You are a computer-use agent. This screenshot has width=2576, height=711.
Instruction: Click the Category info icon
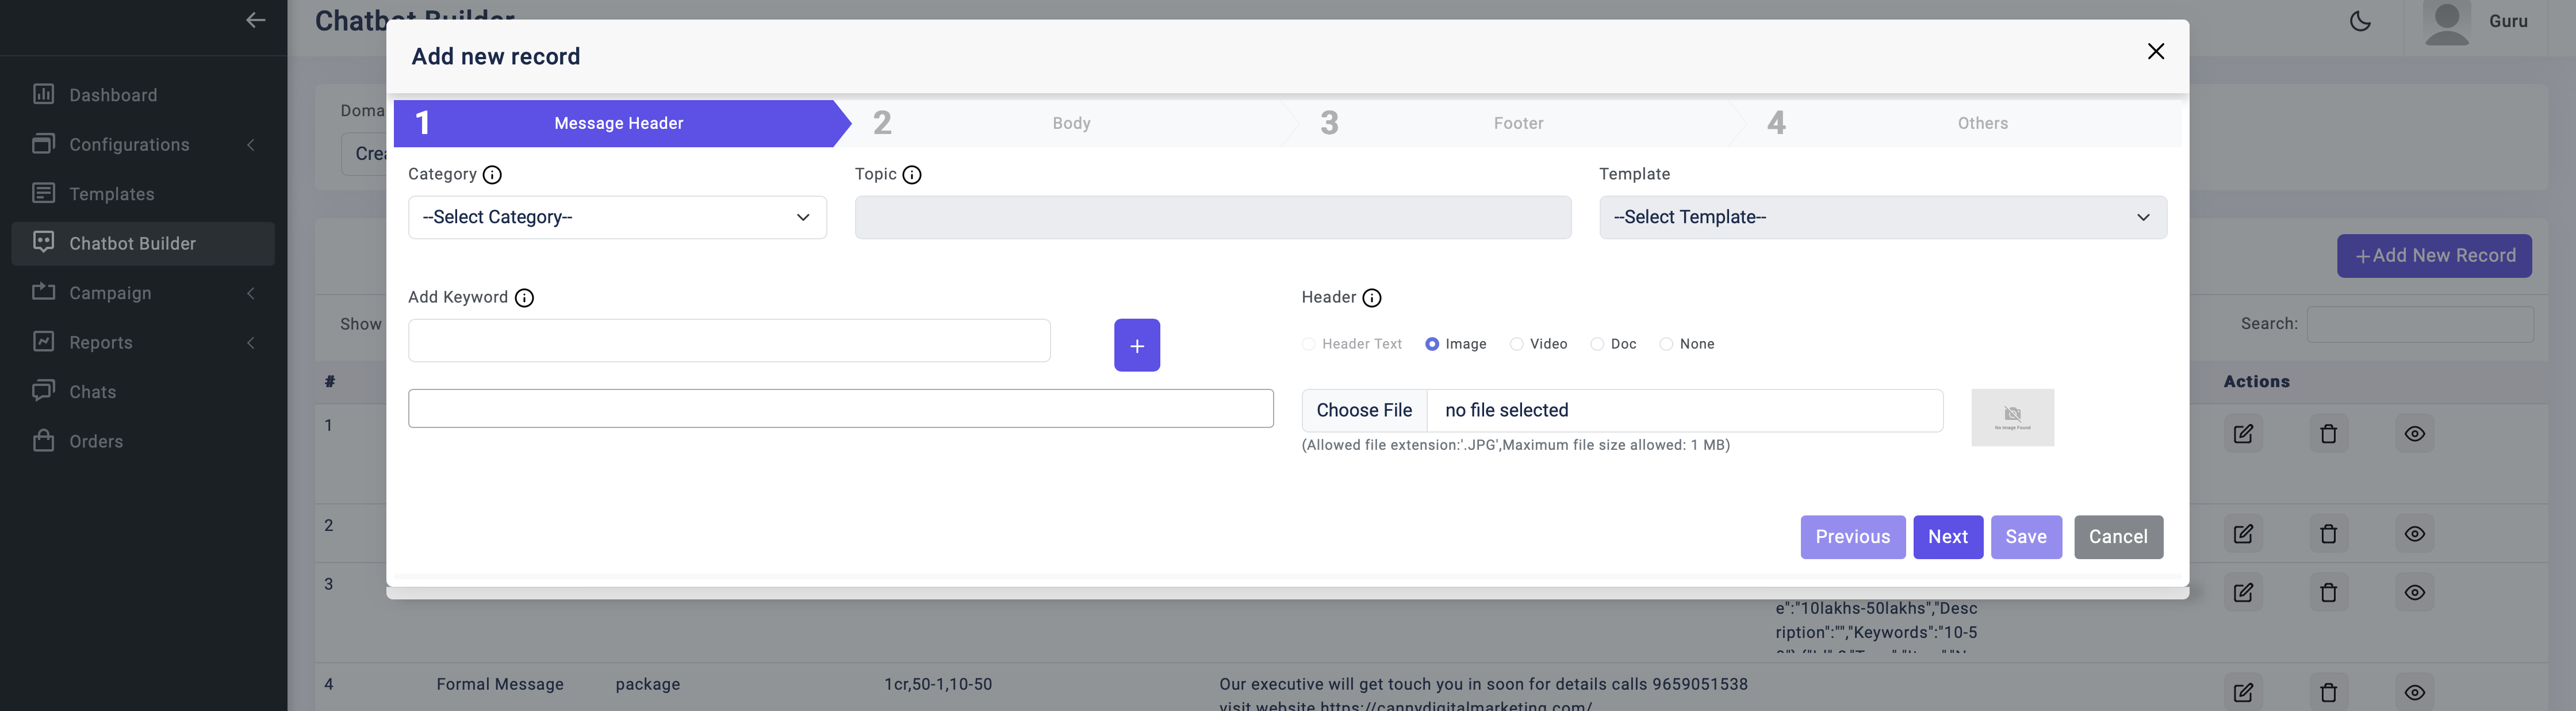492,175
